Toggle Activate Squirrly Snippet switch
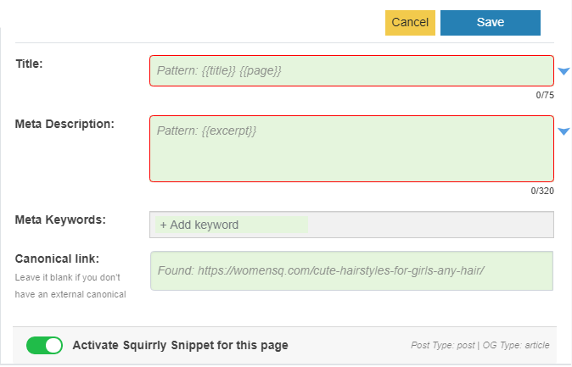 (x=44, y=345)
